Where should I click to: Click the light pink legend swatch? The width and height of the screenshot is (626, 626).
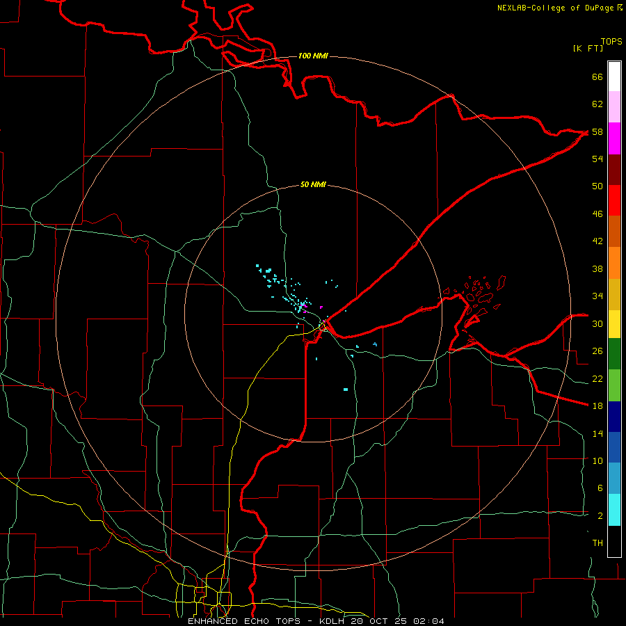click(x=614, y=106)
